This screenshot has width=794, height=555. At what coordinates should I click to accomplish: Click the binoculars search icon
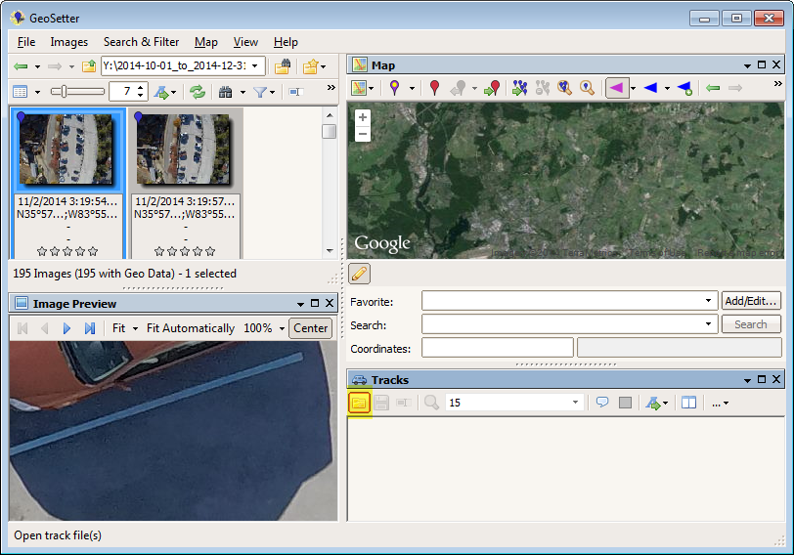tap(226, 92)
